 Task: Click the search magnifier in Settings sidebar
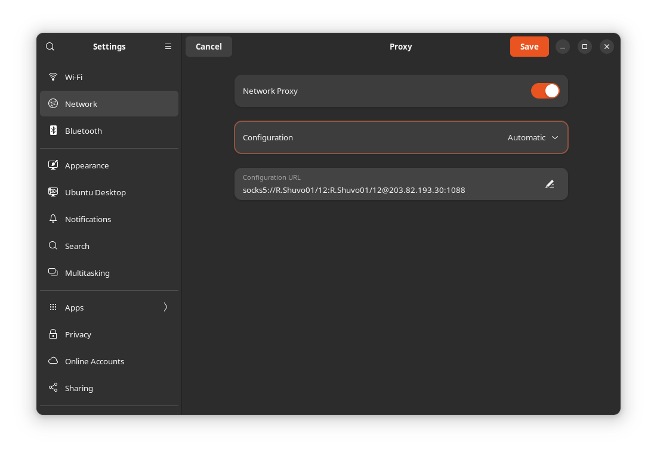tap(50, 46)
